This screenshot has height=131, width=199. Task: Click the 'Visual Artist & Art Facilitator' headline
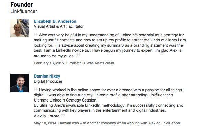click(x=59, y=26)
